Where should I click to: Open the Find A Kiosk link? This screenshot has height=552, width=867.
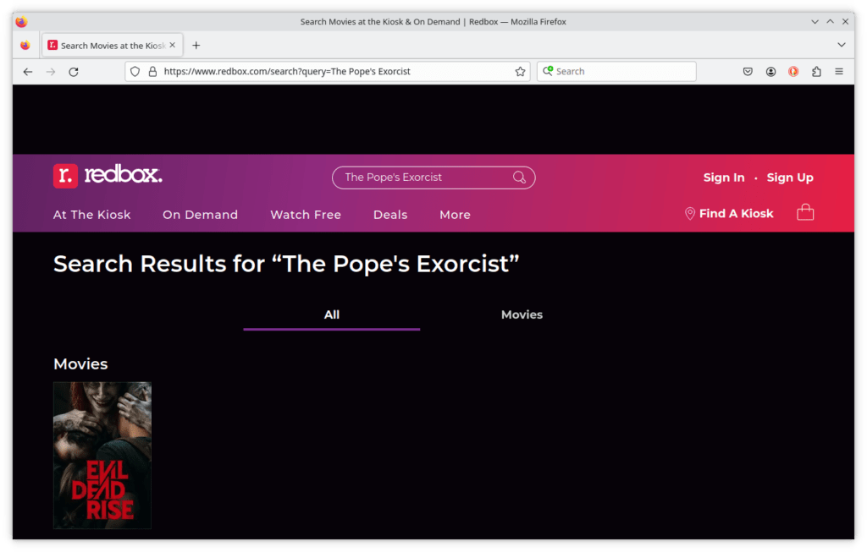736,214
